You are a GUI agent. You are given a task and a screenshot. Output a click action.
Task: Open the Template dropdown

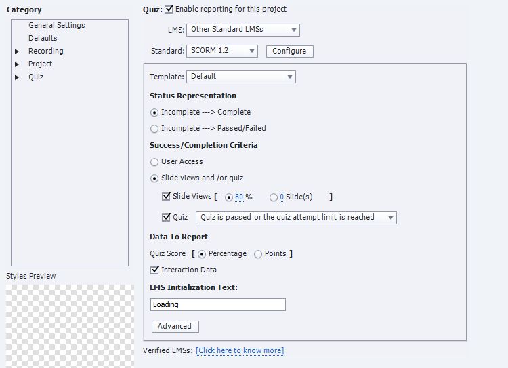point(240,77)
